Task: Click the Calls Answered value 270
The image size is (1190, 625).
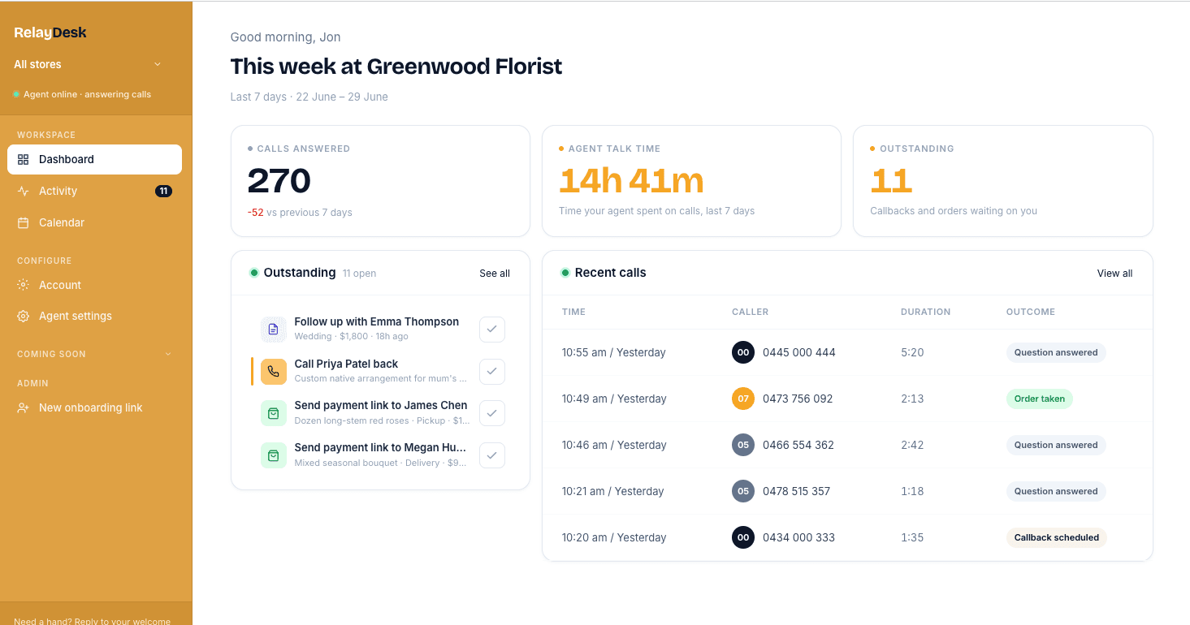Action: click(x=279, y=181)
